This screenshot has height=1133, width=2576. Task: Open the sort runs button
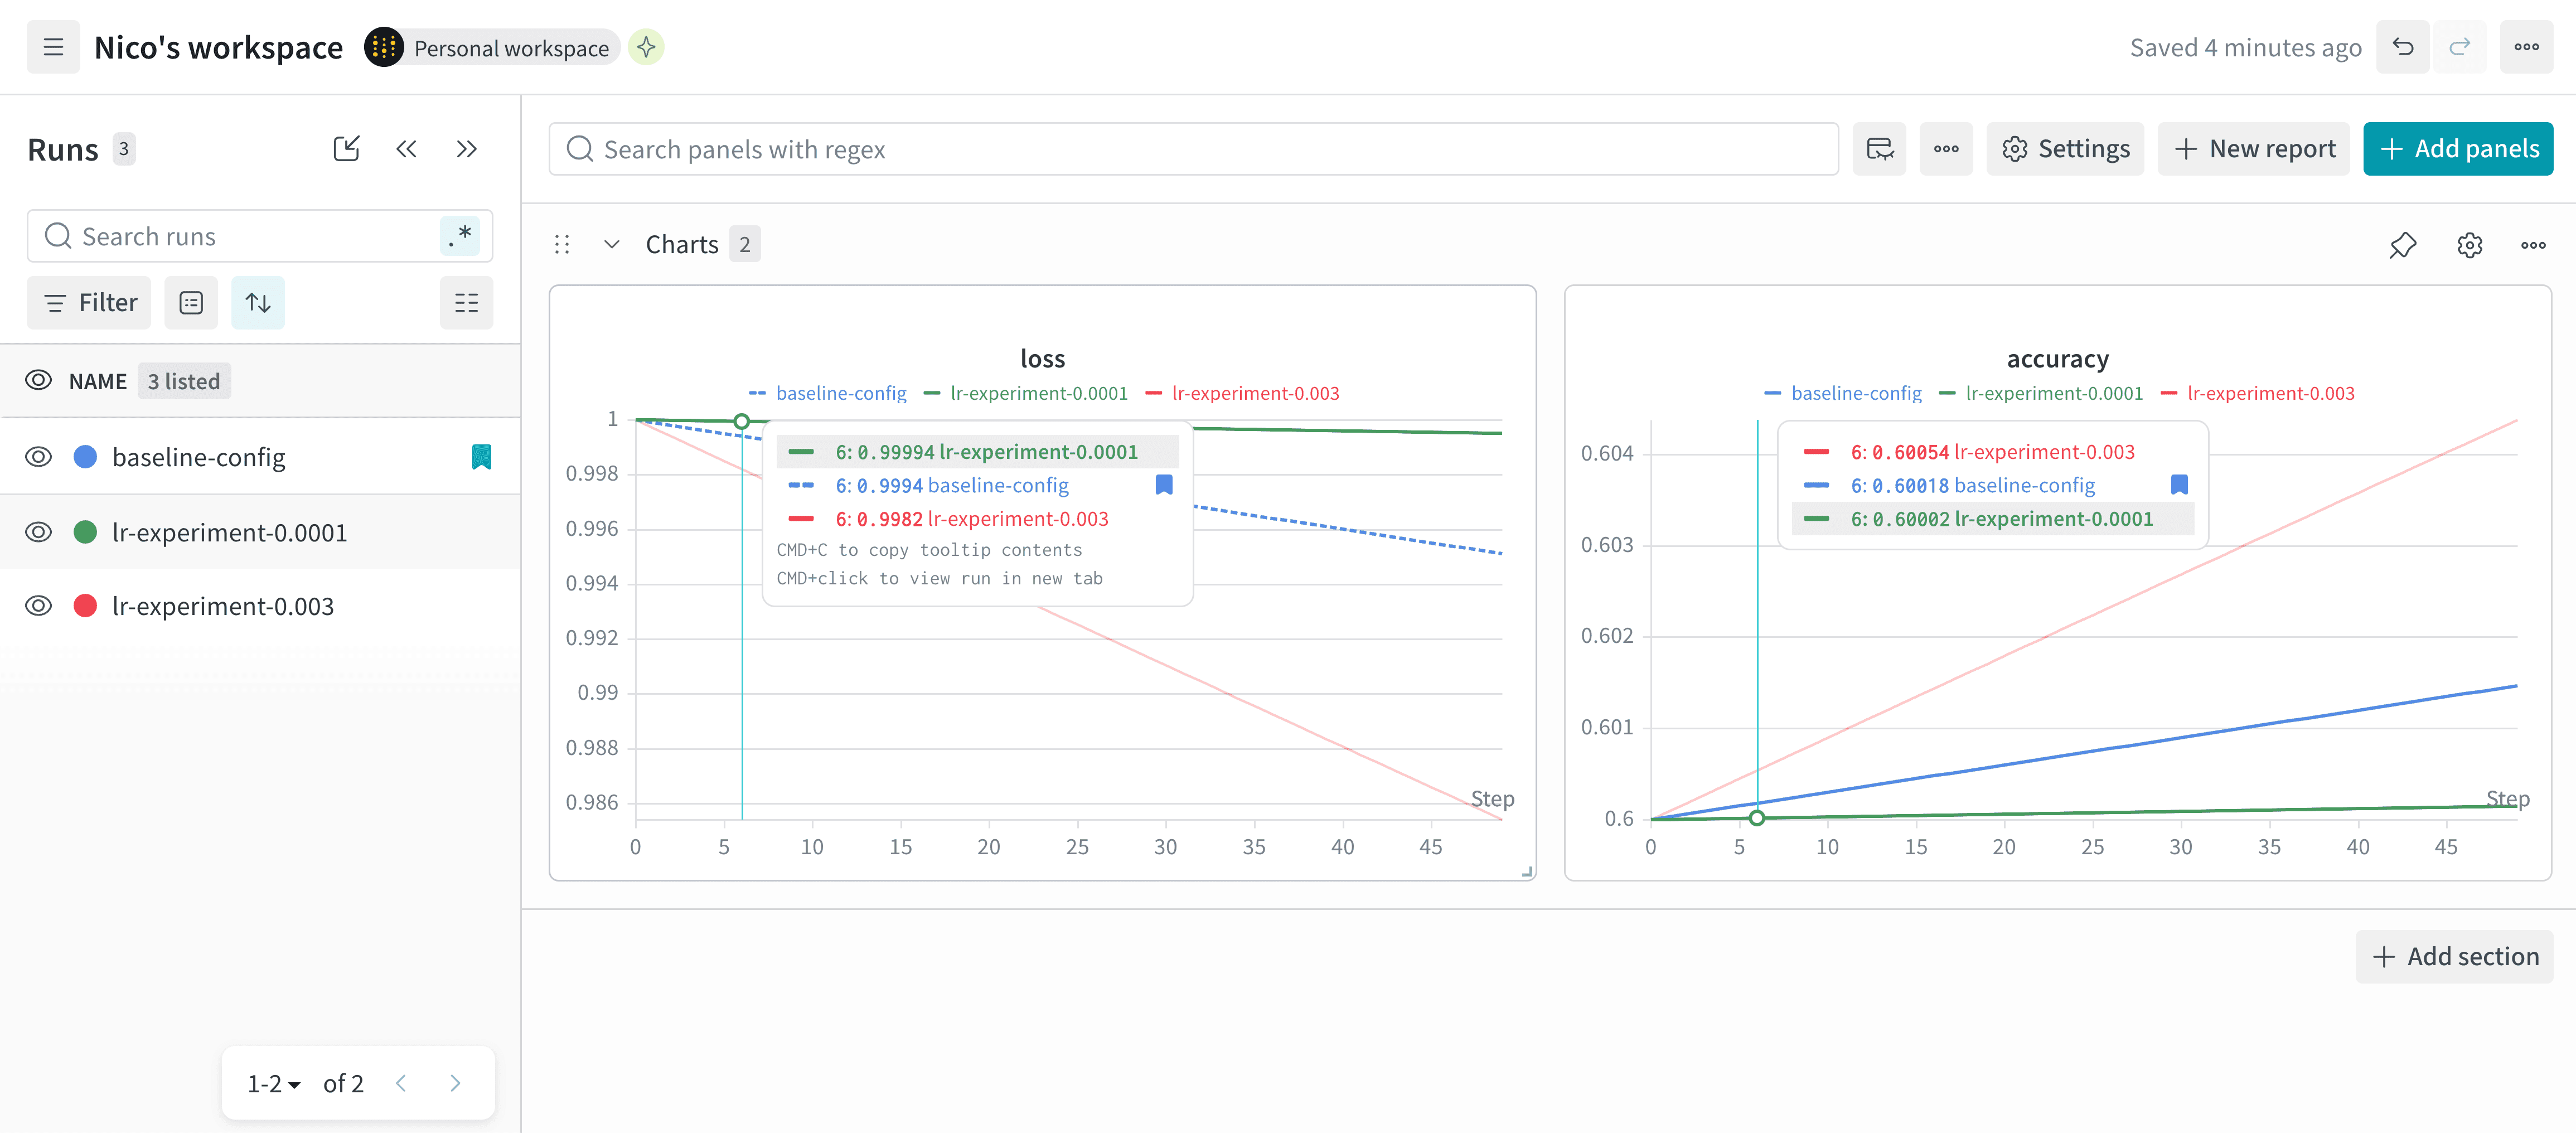pos(258,303)
